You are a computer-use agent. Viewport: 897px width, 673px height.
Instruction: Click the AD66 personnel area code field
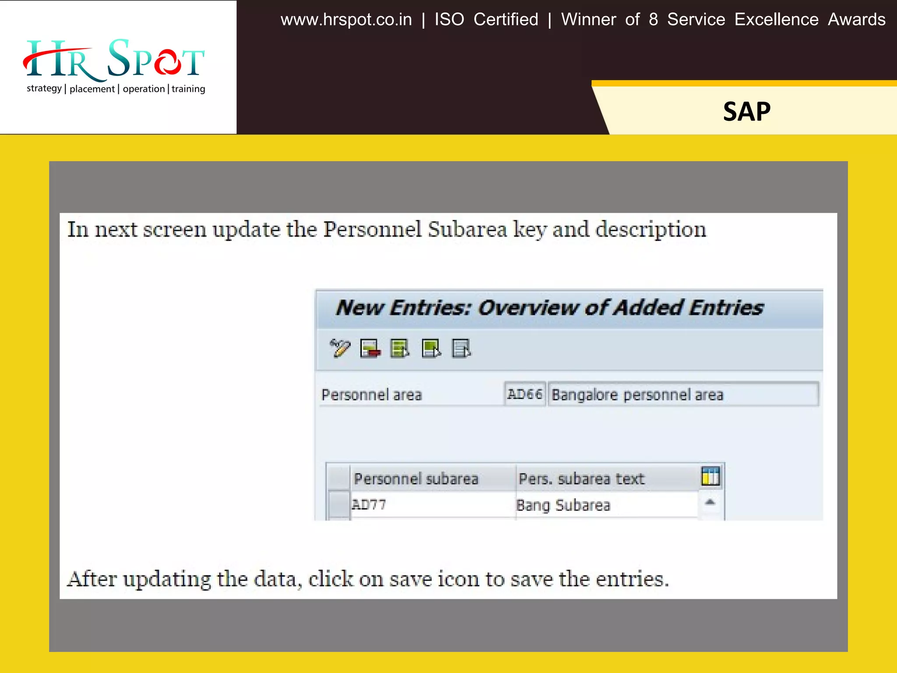(525, 394)
